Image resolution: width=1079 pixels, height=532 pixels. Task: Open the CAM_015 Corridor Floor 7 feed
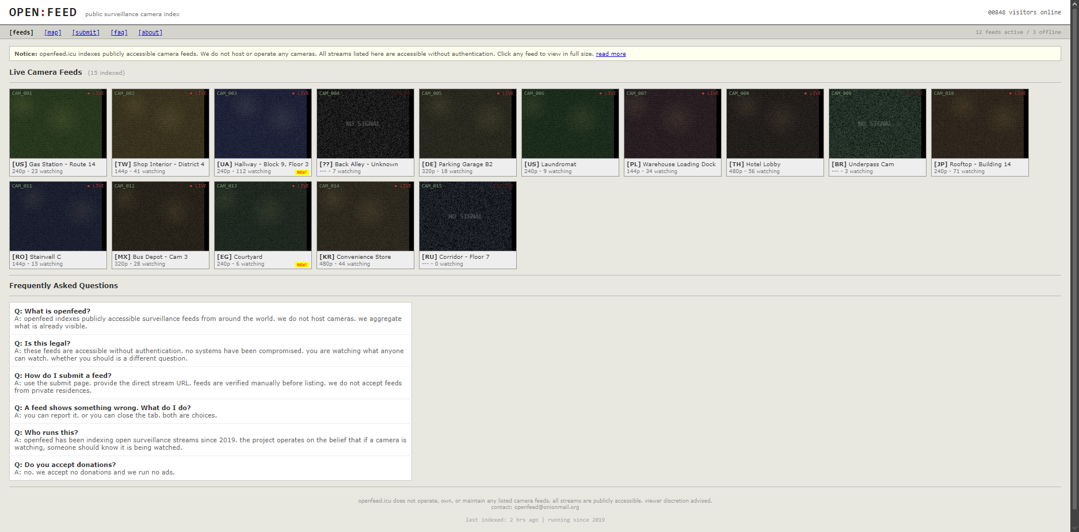point(468,216)
